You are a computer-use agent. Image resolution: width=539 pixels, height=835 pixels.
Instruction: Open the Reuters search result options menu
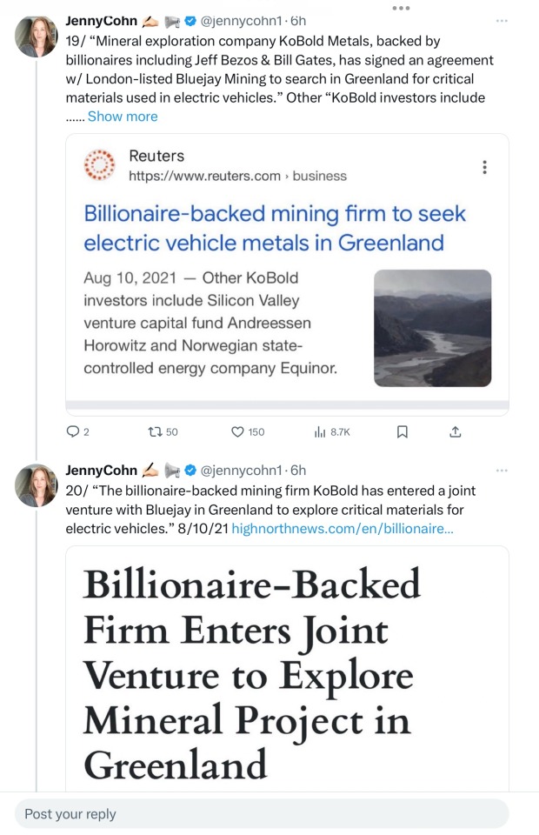pyautogui.click(x=484, y=167)
